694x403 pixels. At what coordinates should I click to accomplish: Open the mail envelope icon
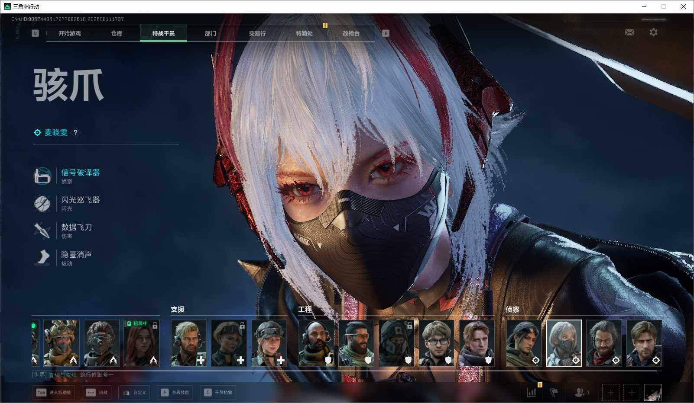tap(629, 32)
